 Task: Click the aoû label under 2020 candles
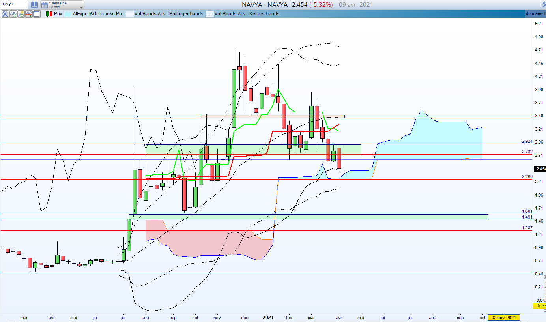pos(145,317)
